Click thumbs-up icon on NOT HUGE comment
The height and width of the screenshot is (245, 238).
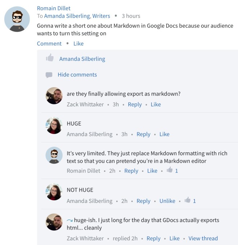(x=188, y=200)
